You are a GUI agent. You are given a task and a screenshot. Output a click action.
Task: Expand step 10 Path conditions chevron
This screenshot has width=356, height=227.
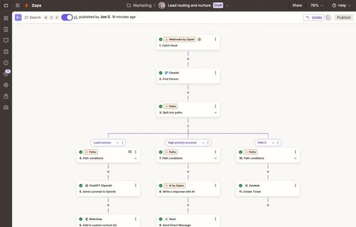coord(296,158)
